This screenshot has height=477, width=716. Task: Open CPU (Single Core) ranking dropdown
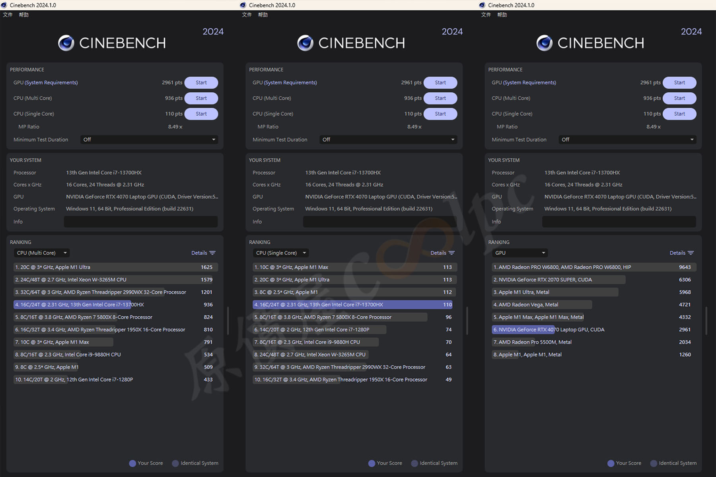(x=281, y=253)
